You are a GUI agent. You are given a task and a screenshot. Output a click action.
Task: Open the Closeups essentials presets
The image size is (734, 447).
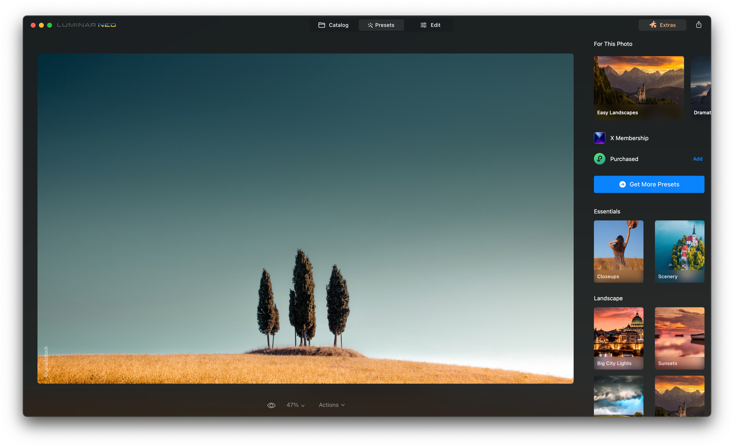618,251
